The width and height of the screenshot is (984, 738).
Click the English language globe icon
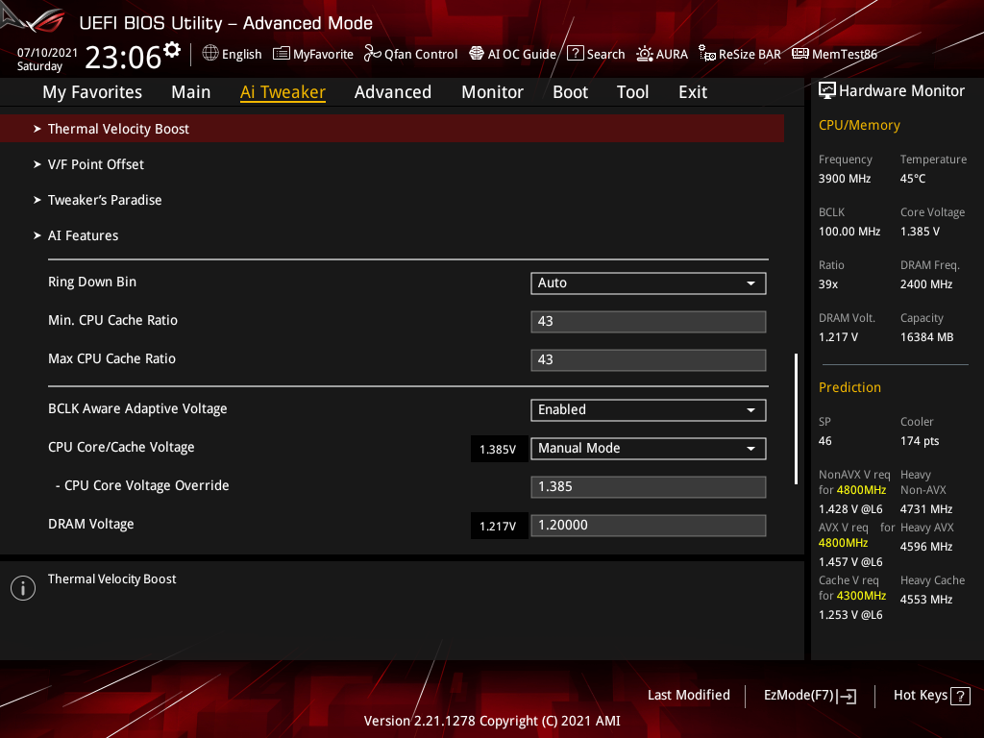point(210,54)
